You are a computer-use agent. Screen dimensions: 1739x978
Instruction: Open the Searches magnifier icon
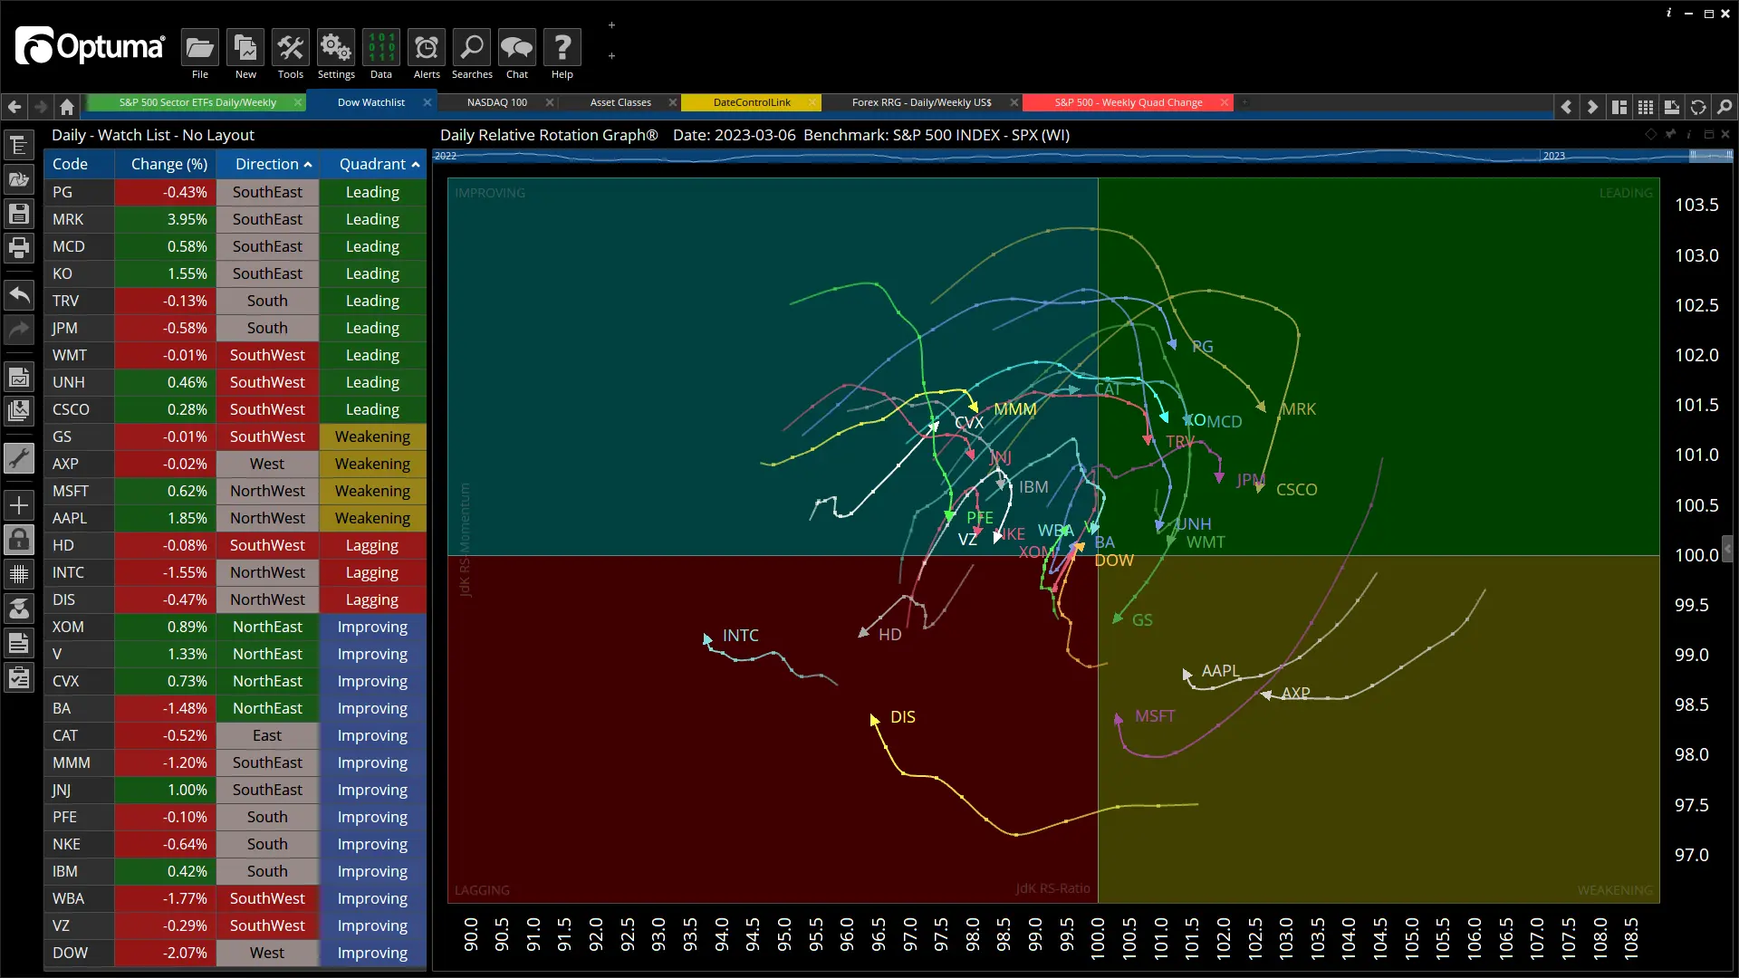click(x=472, y=48)
